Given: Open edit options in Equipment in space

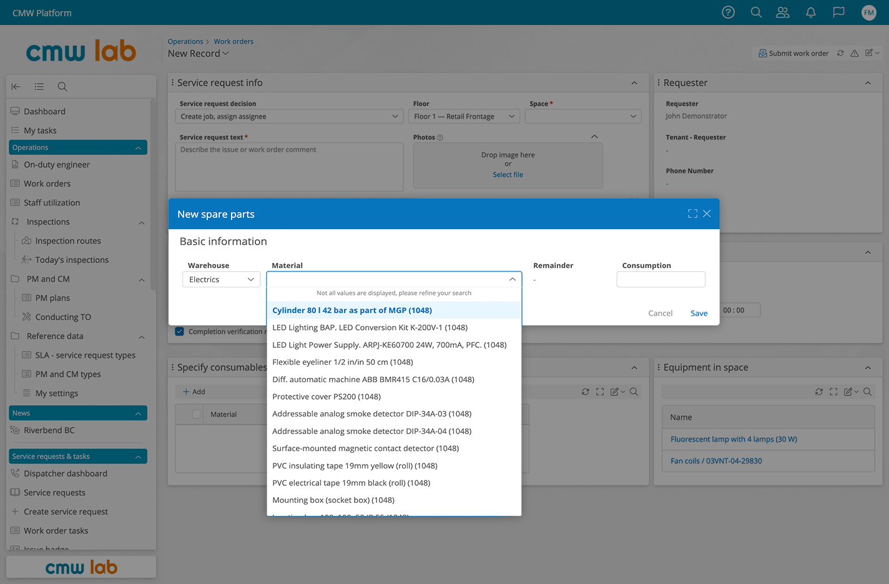Looking at the screenshot, I should (x=851, y=392).
